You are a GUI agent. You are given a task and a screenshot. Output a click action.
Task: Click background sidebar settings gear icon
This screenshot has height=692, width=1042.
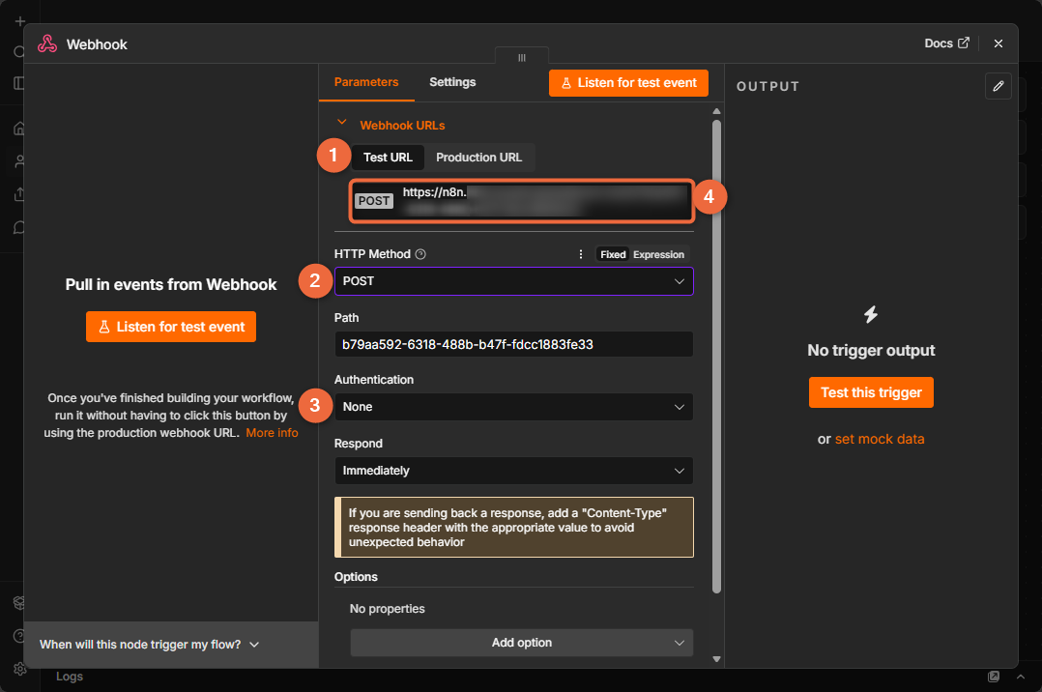point(20,669)
